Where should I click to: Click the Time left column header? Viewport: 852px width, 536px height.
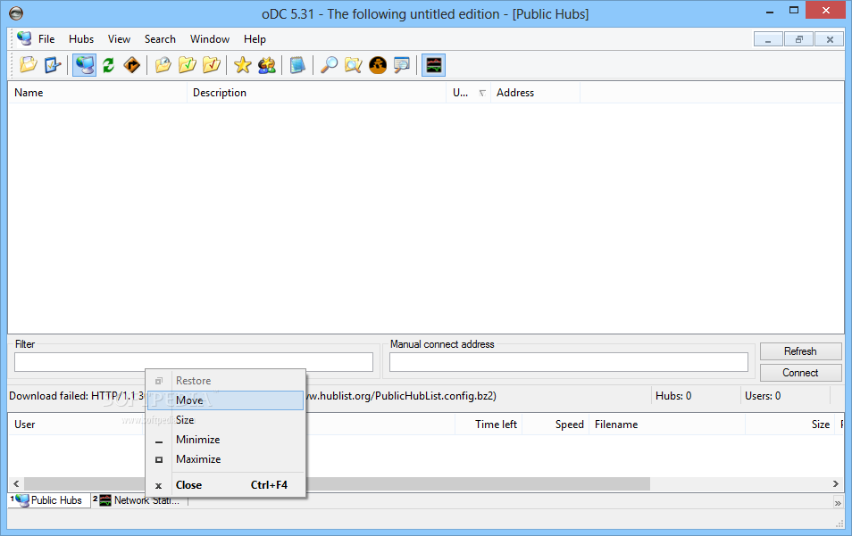click(x=489, y=425)
